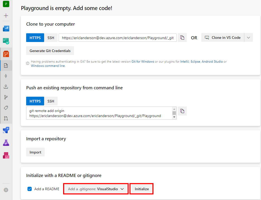Select HTTPS tab in Push section
The height and width of the screenshot is (200, 261).
(35, 101)
